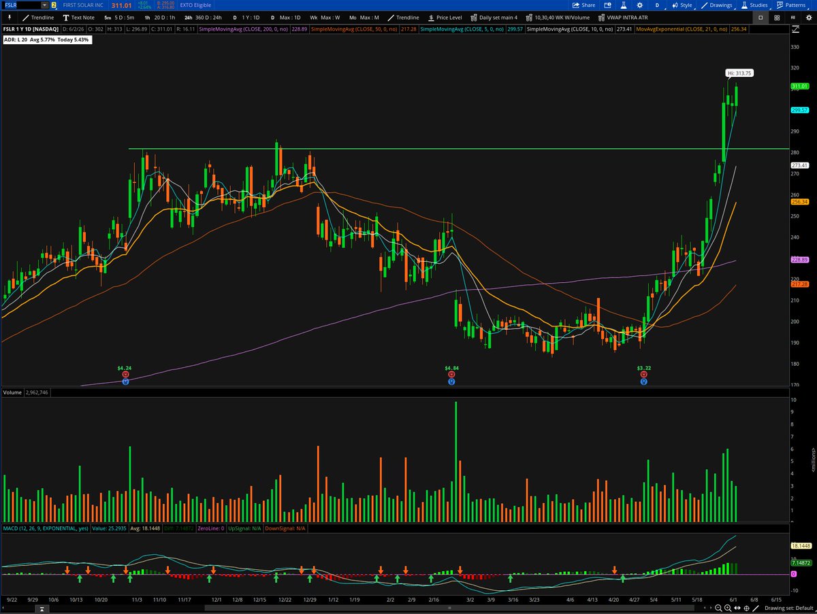Switch to the Max : W timeframe
The height and width of the screenshot is (614, 817).
point(323,17)
